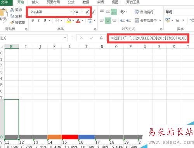Click the phonetic guide (wén) icon

(90, 21)
